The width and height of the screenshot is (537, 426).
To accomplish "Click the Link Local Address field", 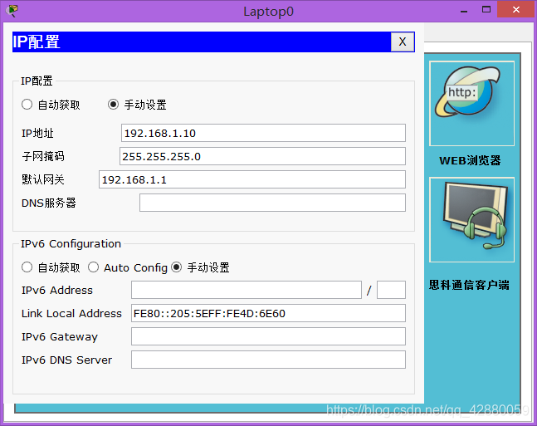I will point(268,313).
